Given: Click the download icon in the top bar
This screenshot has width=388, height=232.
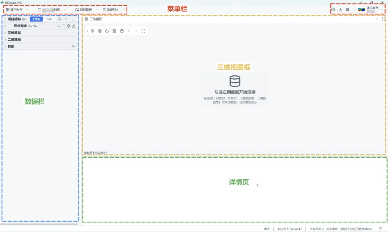Looking at the screenshot, I should click(x=340, y=9).
